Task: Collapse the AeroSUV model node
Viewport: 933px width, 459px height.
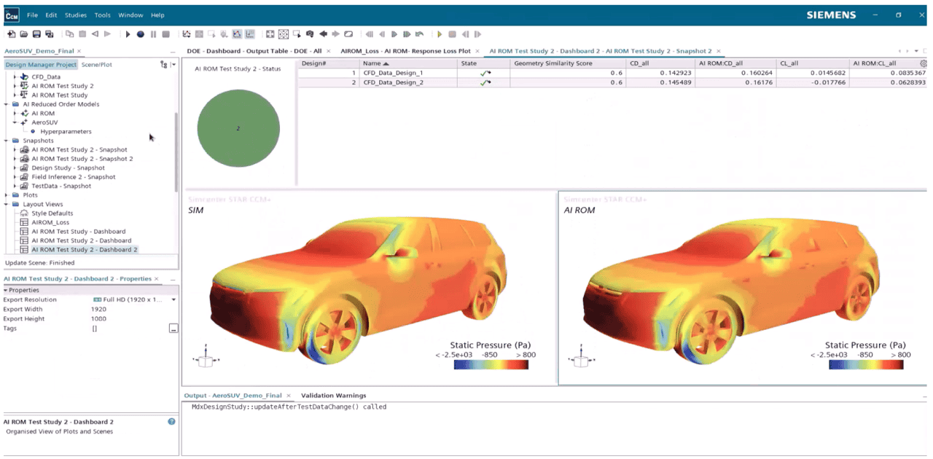Action: 15,122
